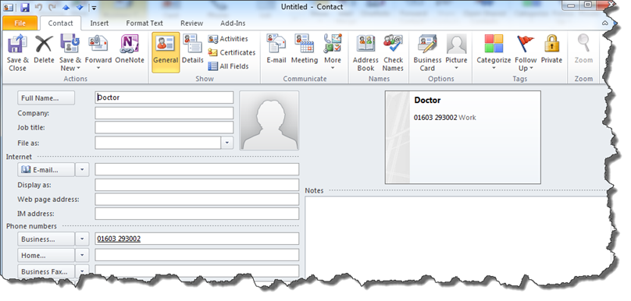Click the Doctor business card preview
Image resolution: width=631 pixels, height=301 pixels.
(463, 137)
